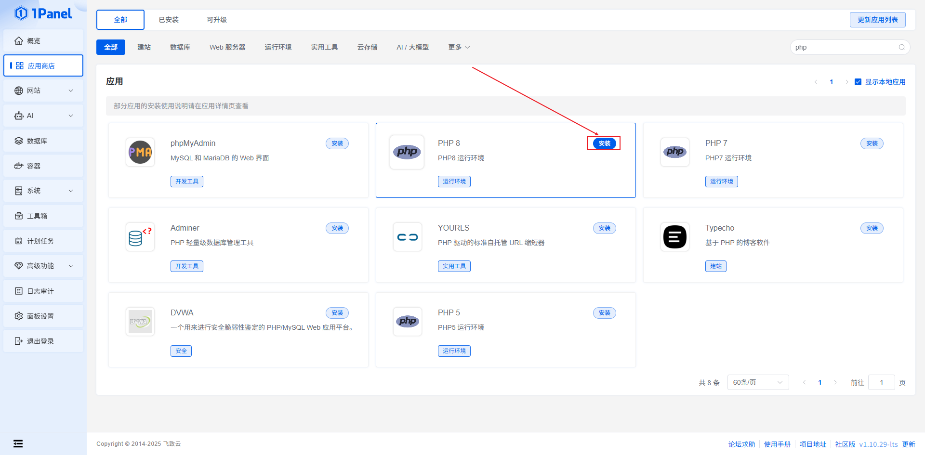Focus the php search input field
The height and width of the screenshot is (455, 925).
(x=850, y=47)
